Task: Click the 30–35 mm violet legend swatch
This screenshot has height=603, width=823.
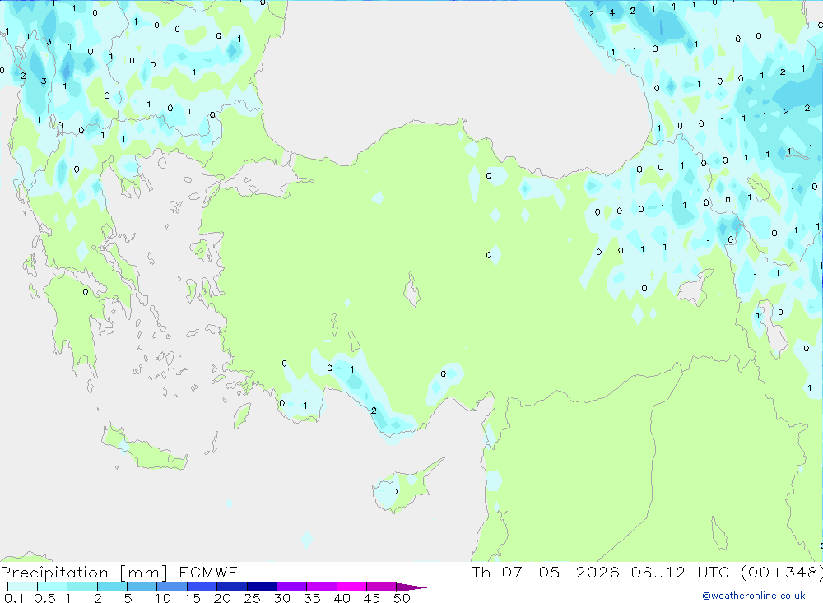Action: pos(292,587)
